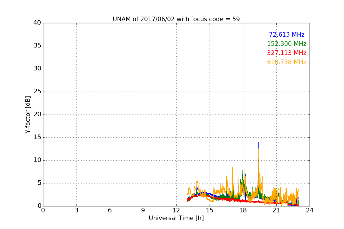
Task: Click the y-axis tick label 15
Action: click(x=37, y=137)
